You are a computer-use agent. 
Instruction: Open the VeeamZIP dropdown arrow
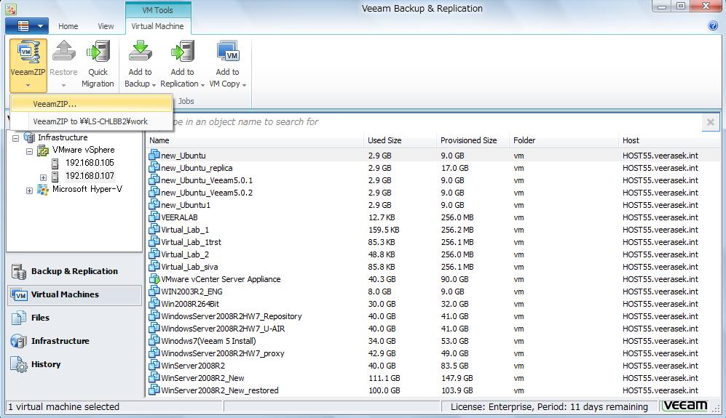point(28,86)
